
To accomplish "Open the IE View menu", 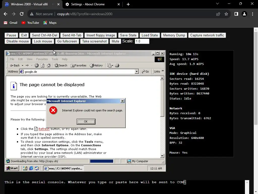I will (29, 59).
